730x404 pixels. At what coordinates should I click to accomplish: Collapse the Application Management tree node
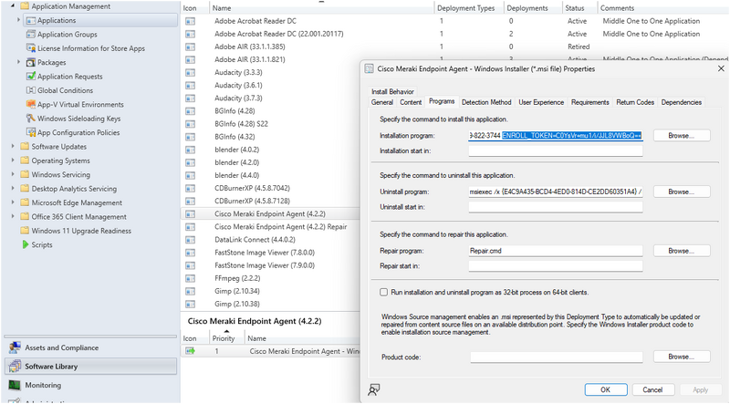point(13,6)
